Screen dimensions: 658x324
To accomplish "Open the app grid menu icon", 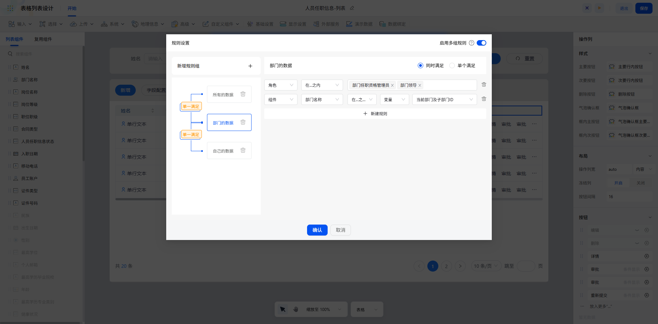I will (x=10, y=8).
